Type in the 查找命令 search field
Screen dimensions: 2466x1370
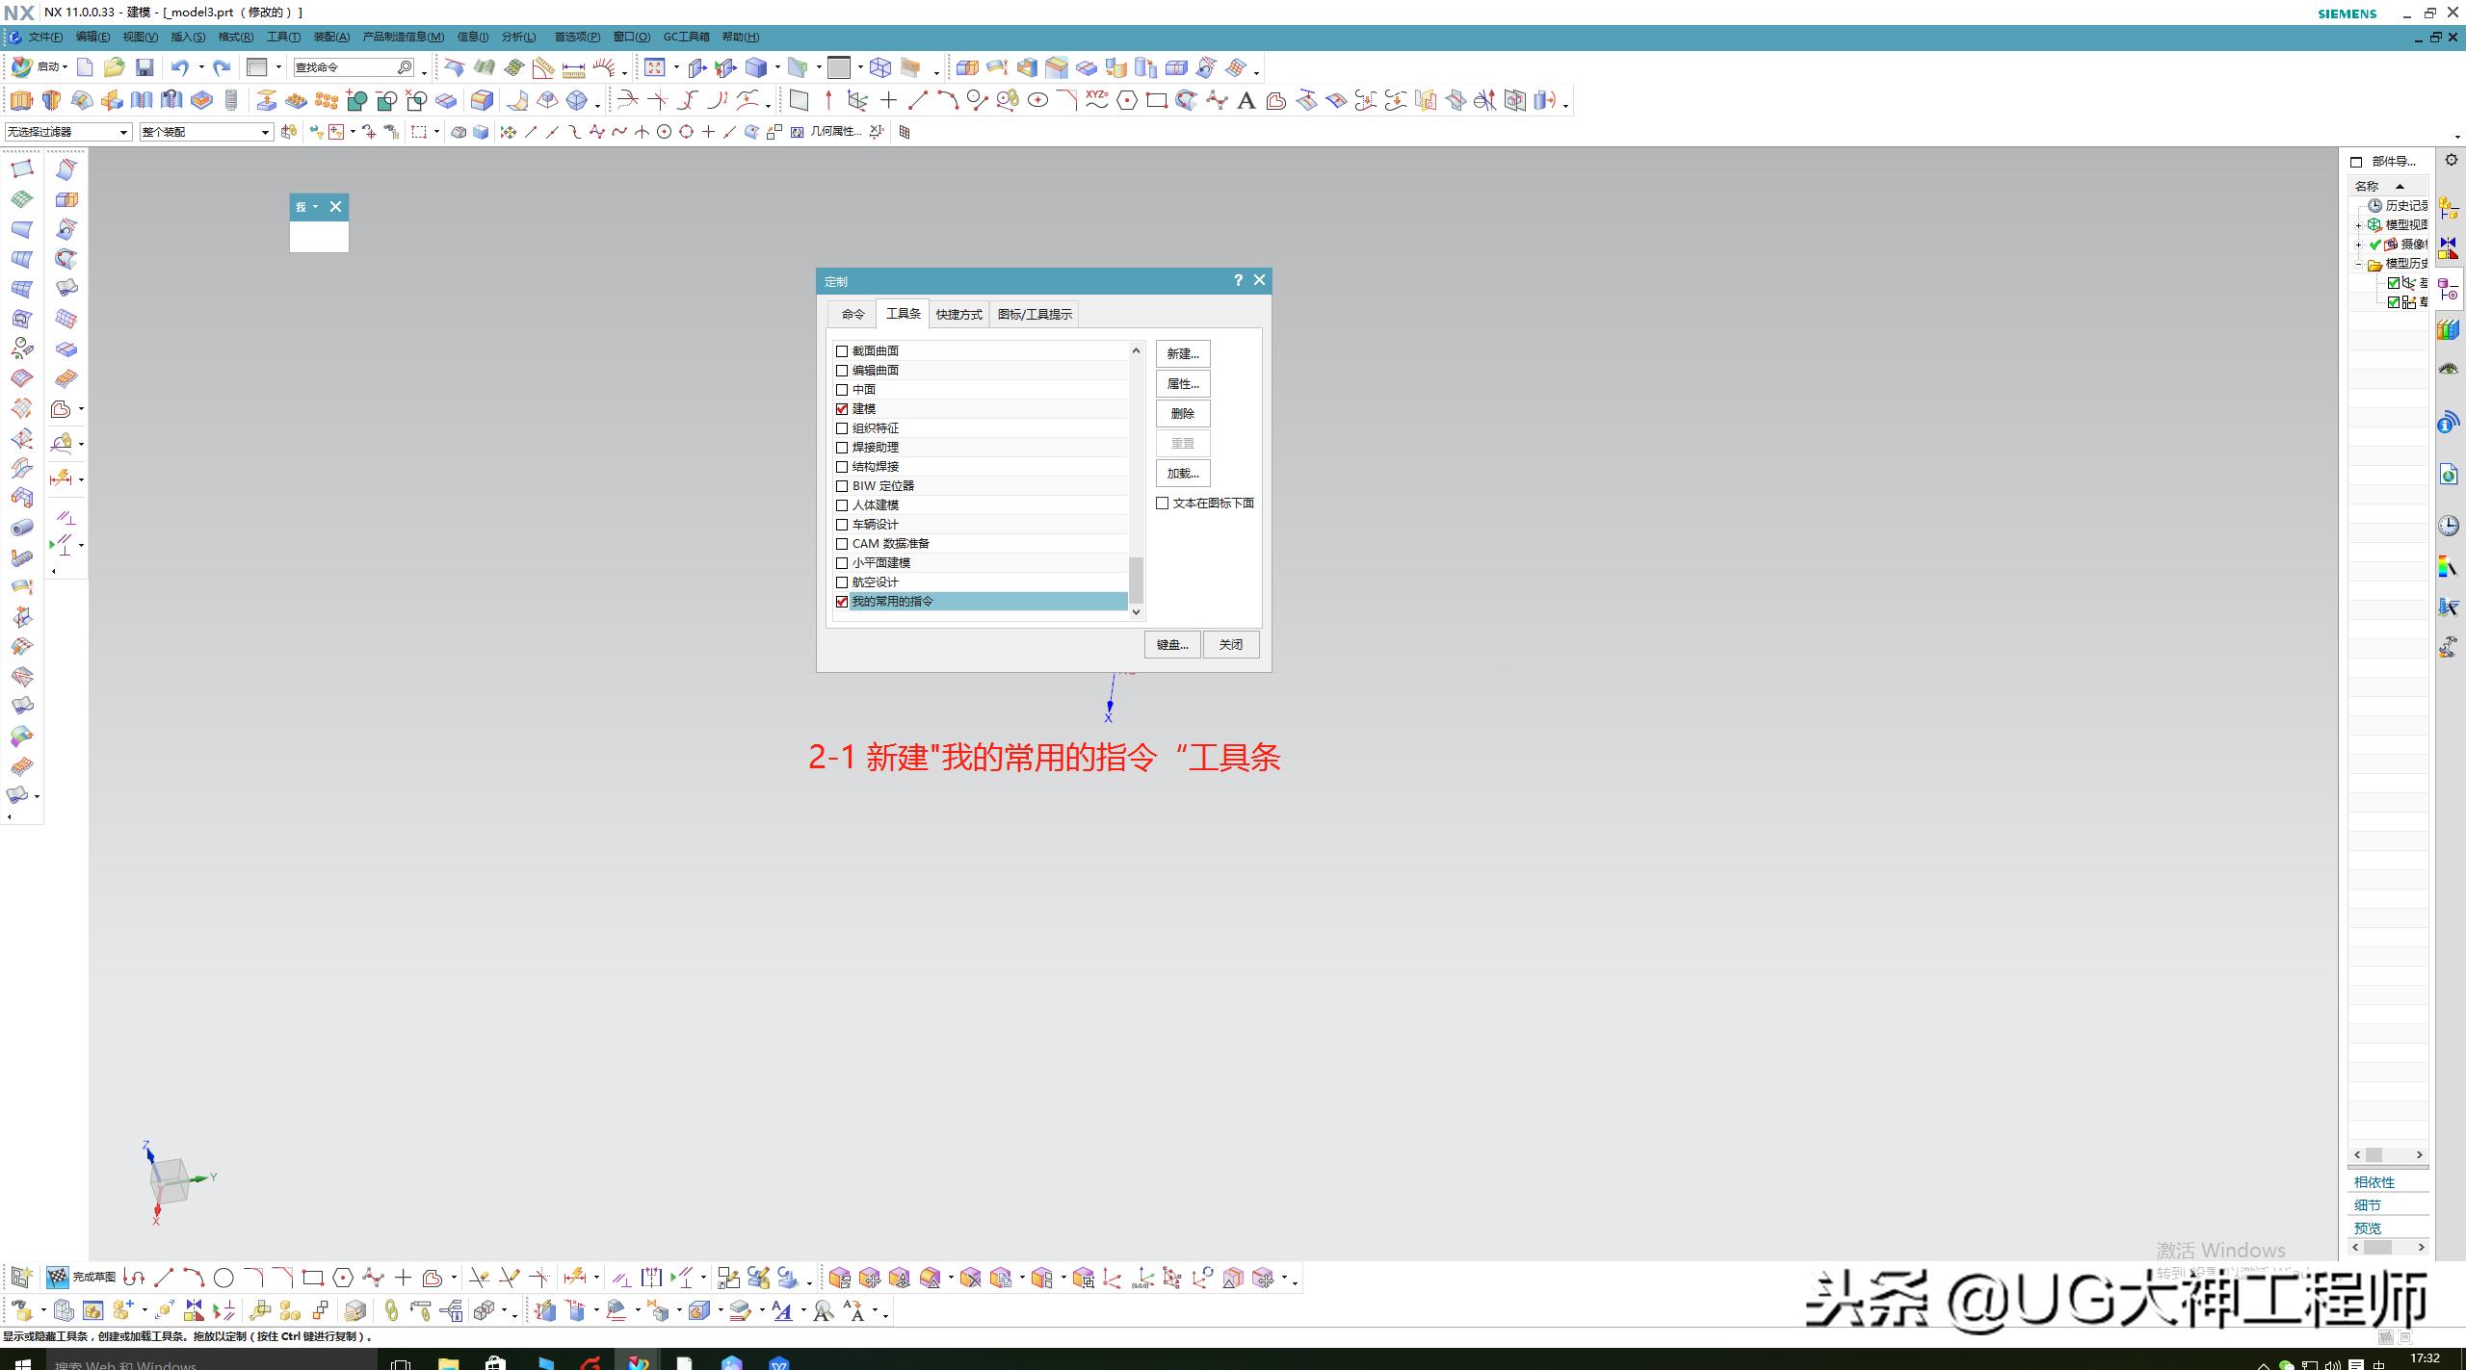(x=344, y=67)
